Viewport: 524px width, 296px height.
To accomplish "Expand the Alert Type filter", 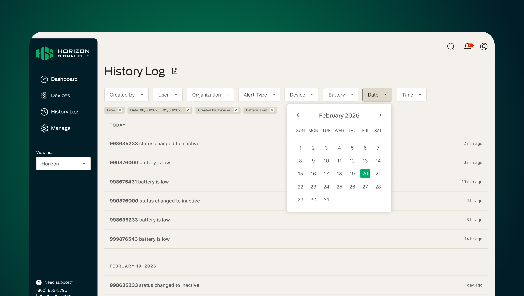I will [259, 95].
